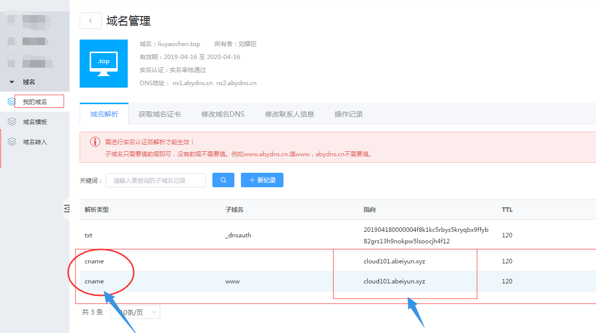The width and height of the screenshot is (596, 333).
Task: View the 操作记录 tab
Action: [x=349, y=114]
